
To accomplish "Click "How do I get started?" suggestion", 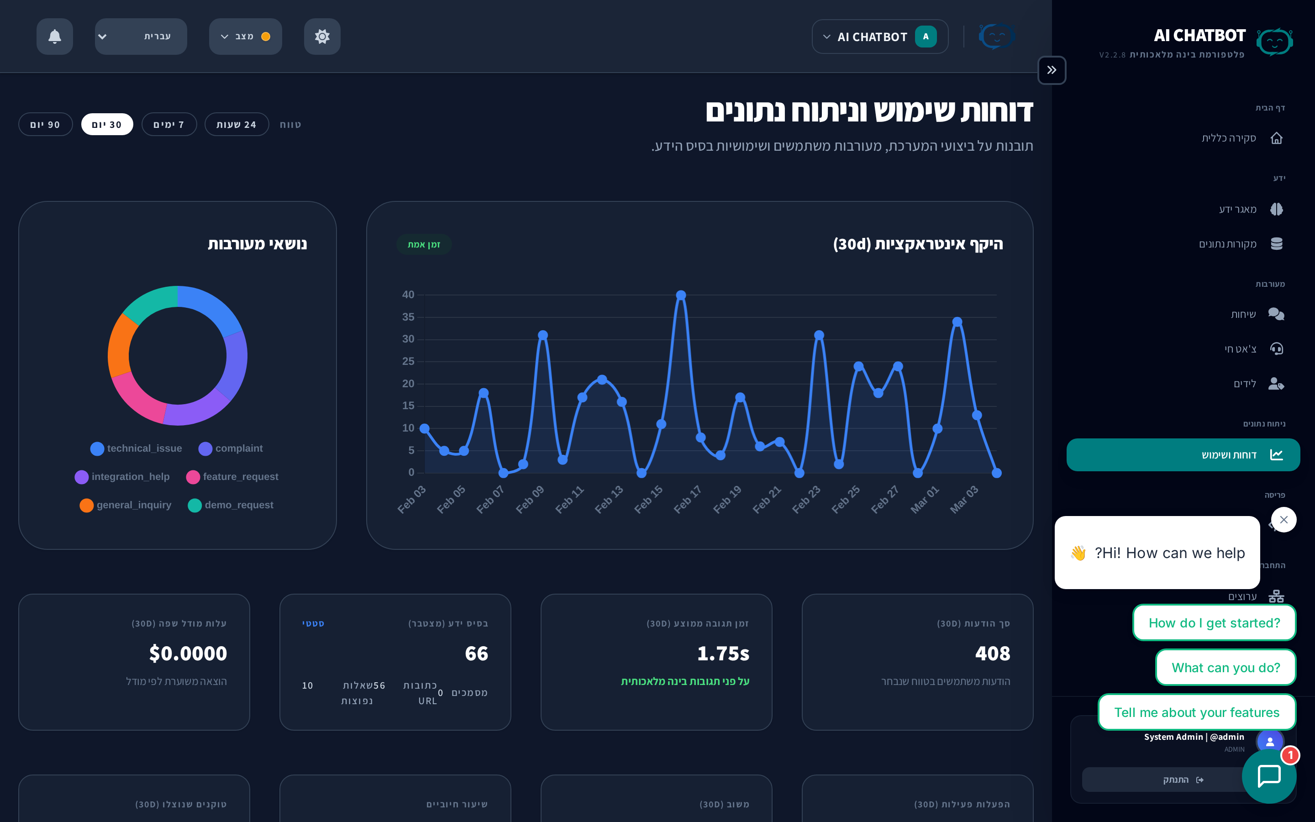I will (1214, 622).
